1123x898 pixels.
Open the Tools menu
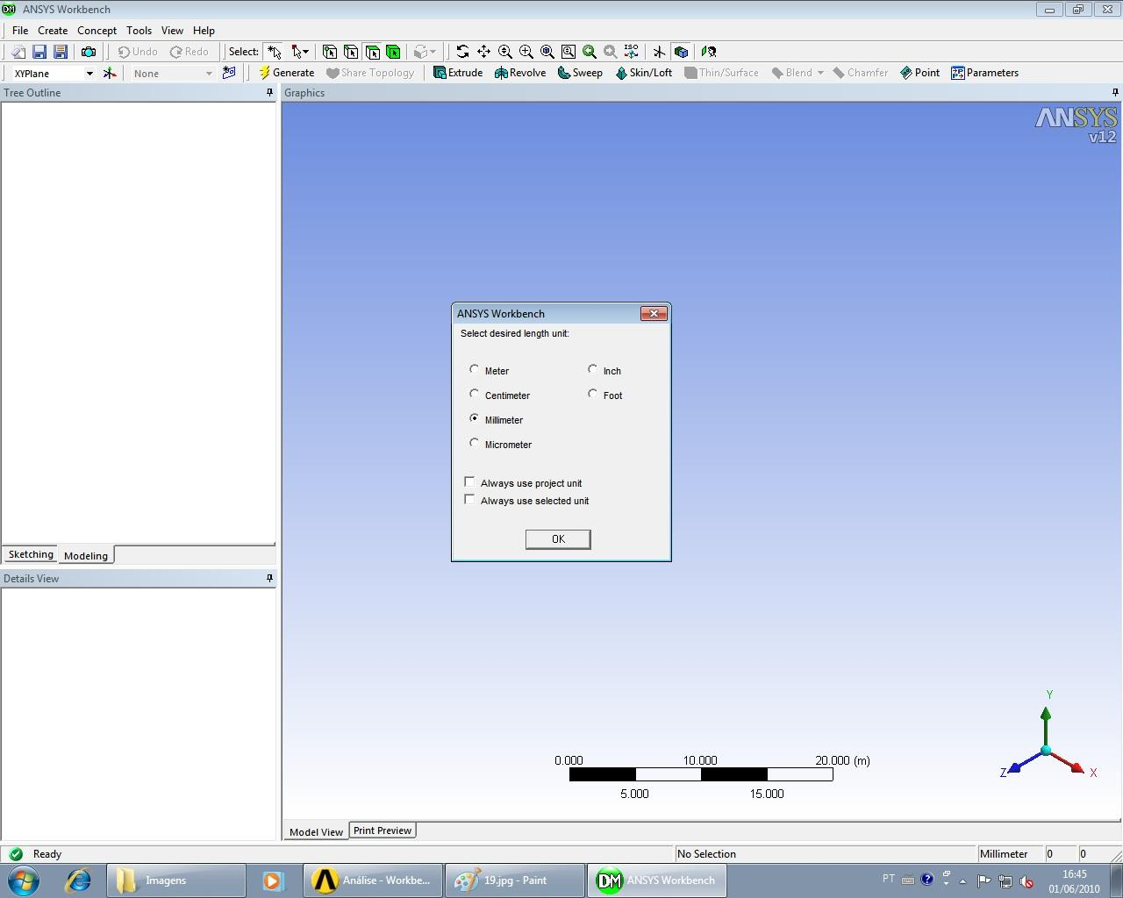(139, 30)
